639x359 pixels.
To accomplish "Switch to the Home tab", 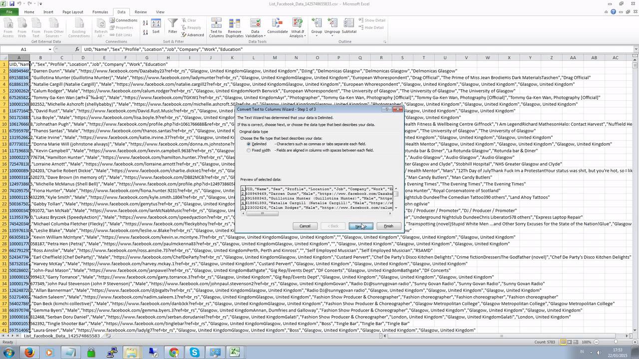I will pyautogui.click(x=29, y=11).
